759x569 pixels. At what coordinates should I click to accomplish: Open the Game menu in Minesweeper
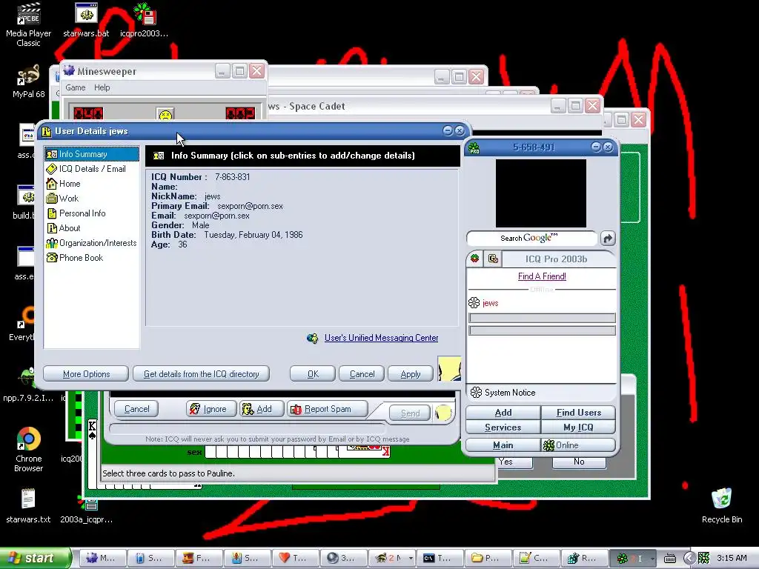[76, 87]
